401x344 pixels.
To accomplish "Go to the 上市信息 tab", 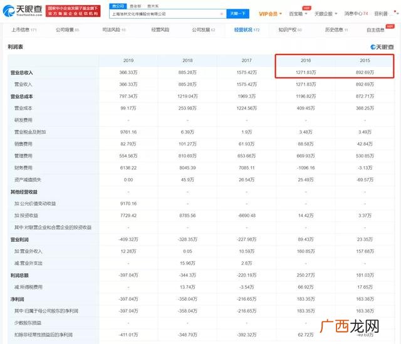I will pyautogui.click(x=24, y=30).
